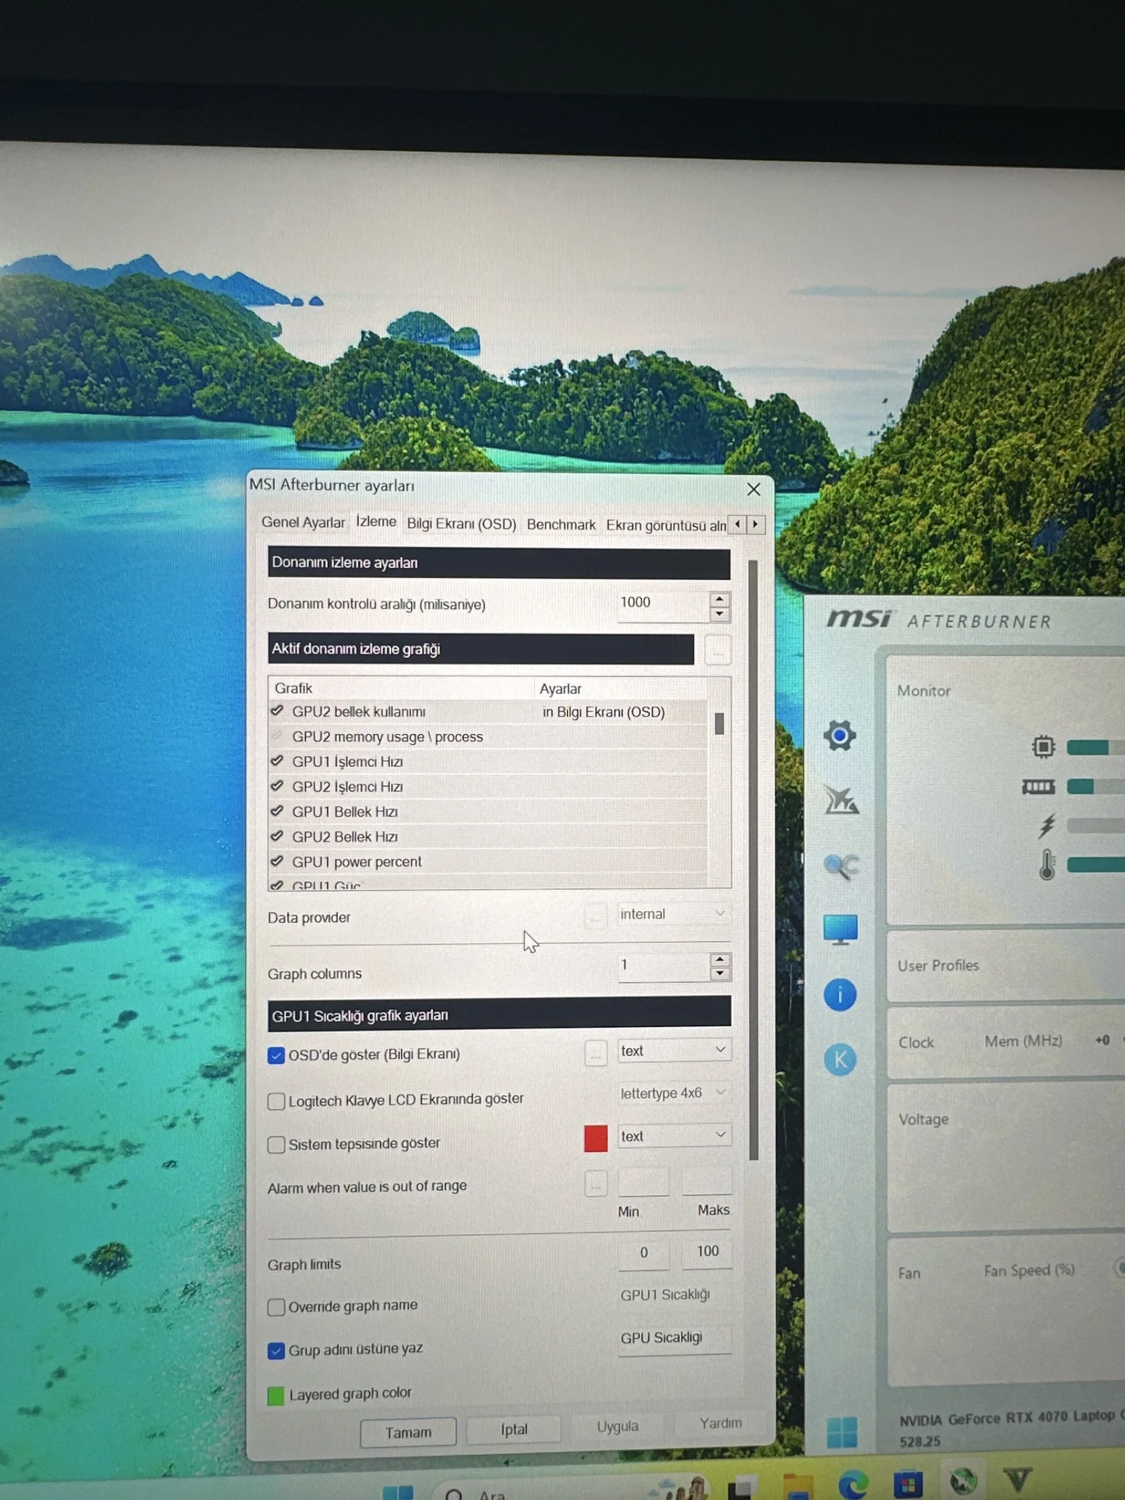
Task: Click the round K icon in Afterburner sidebar
Action: tap(840, 1060)
